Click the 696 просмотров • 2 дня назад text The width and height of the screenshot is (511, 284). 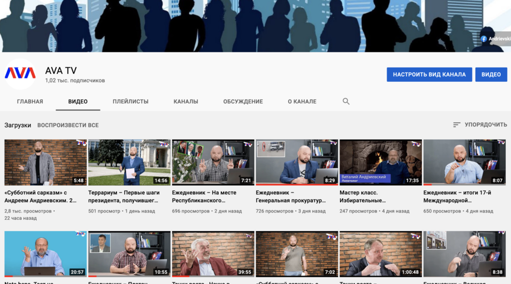pyautogui.click(x=207, y=211)
